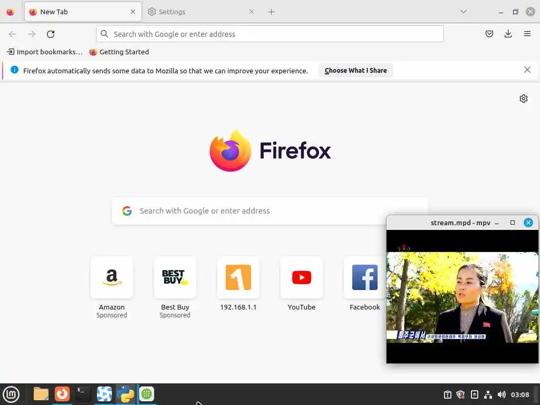Open Import bookmarks bookmark
Screen dimensions: 540x405
tap(45, 52)
